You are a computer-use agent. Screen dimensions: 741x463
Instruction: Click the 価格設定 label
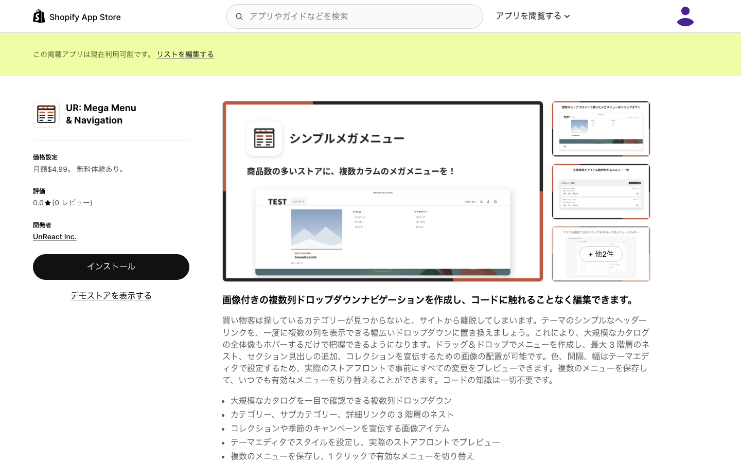pos(45,157)
